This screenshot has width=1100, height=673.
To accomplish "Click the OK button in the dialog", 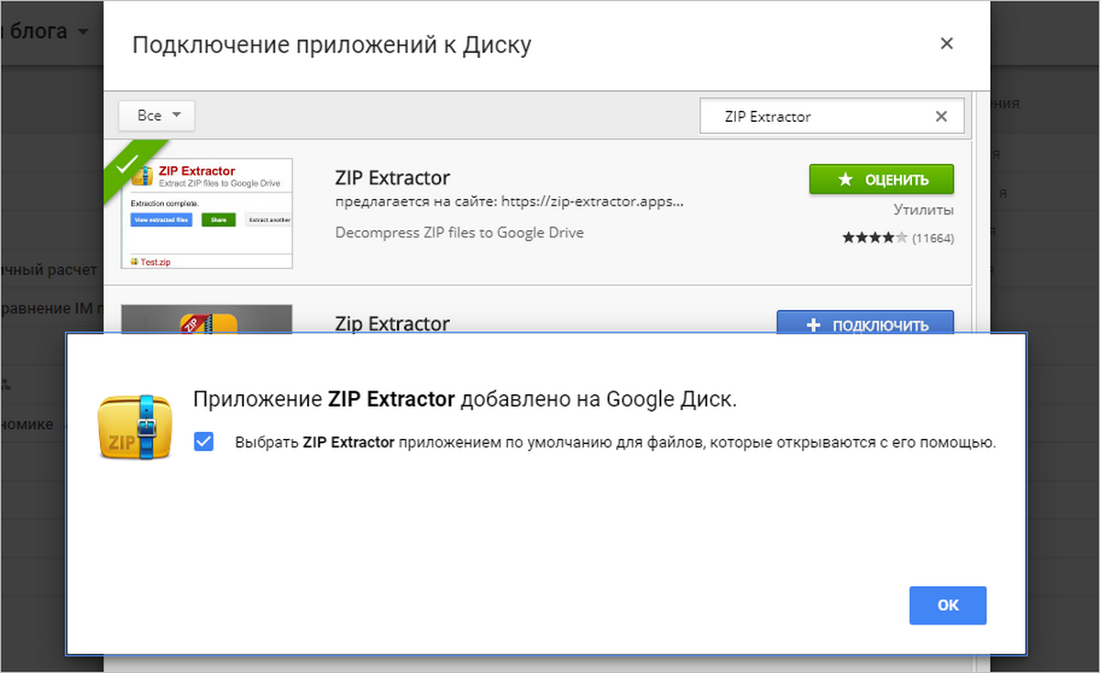I will click(948, 605).
